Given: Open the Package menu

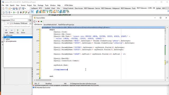Looking at the screenshot, I should coord(40,5).
